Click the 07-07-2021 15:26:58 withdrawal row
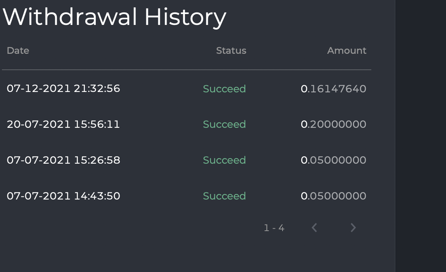Screen dimensions: 446x272 point(63,160)
